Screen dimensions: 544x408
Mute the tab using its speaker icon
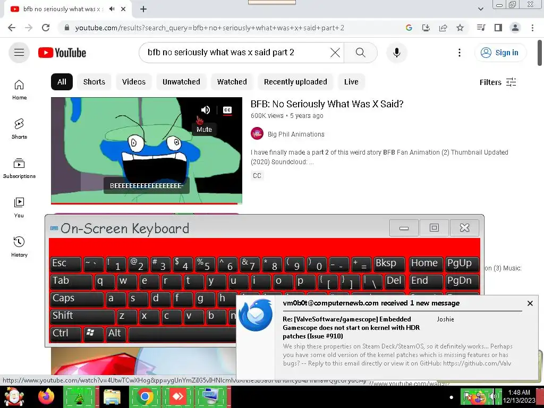point(112,9)
